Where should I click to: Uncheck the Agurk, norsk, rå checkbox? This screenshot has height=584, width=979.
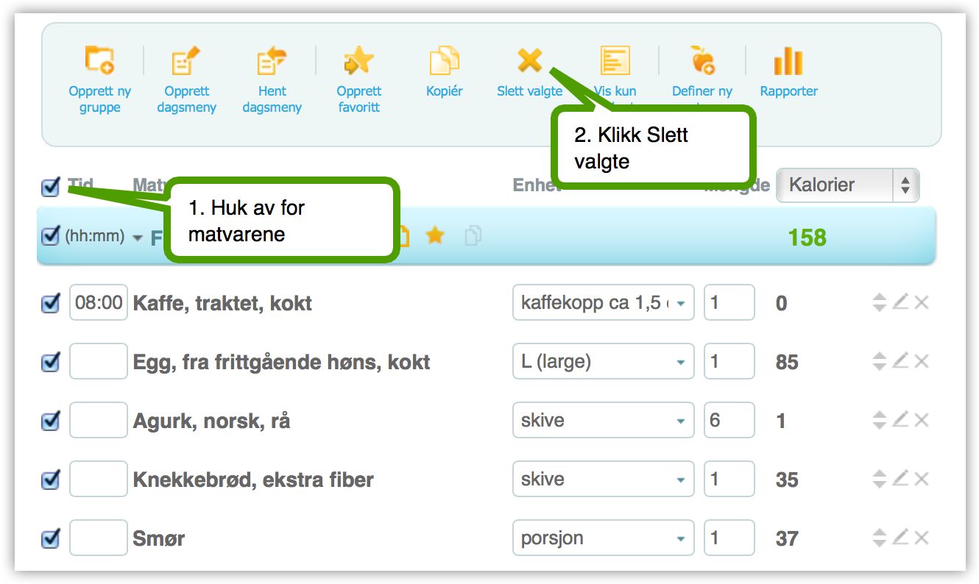pos(50,421)
